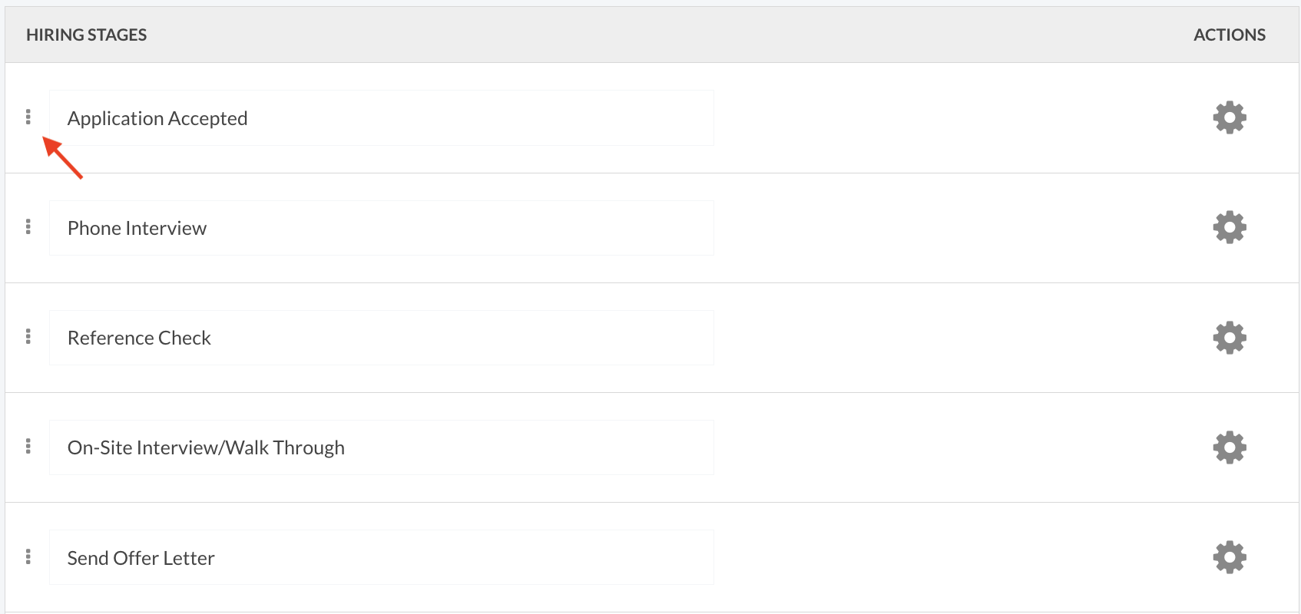Click blank area right of Send Offer Letter field
The image size is (1301, 614).
pyautogui.click(x=960, y=557)
